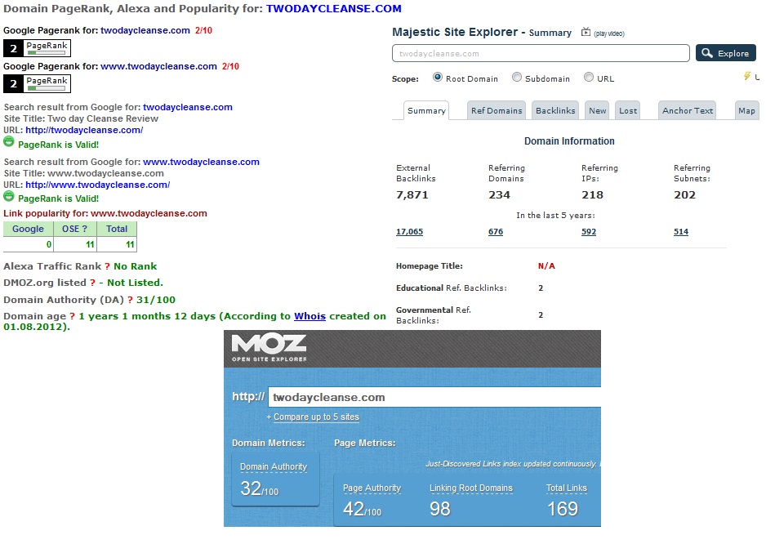Open the www.twodaycleanse.com Google Pagerank link

point(158,66)
